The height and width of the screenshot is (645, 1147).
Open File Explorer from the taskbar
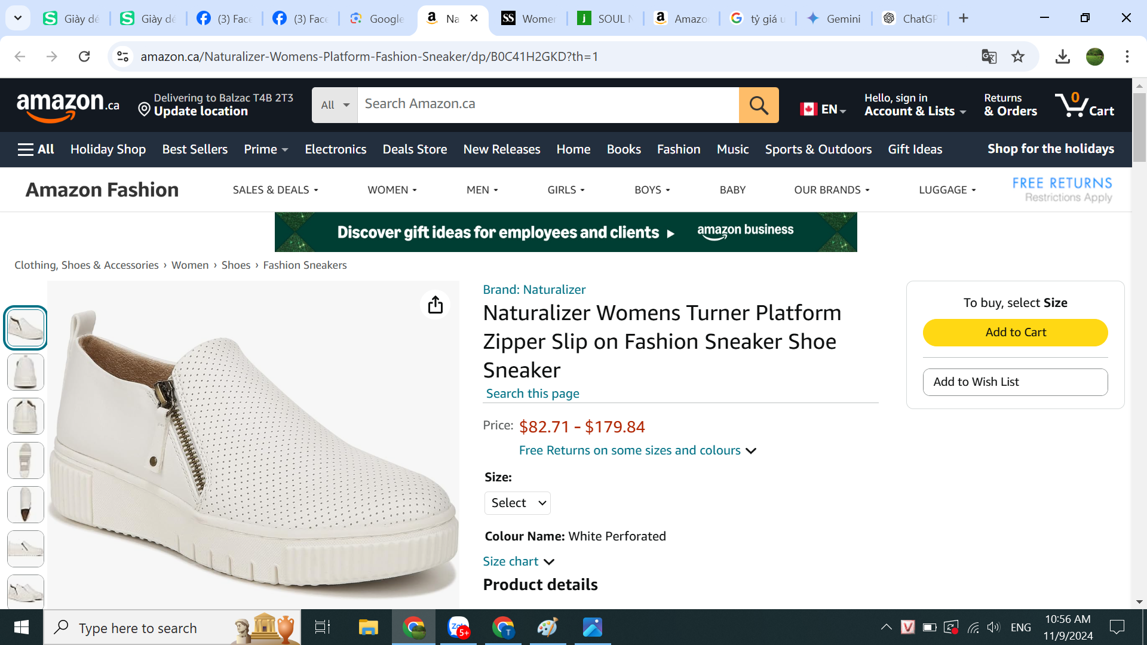click(368, 628)
